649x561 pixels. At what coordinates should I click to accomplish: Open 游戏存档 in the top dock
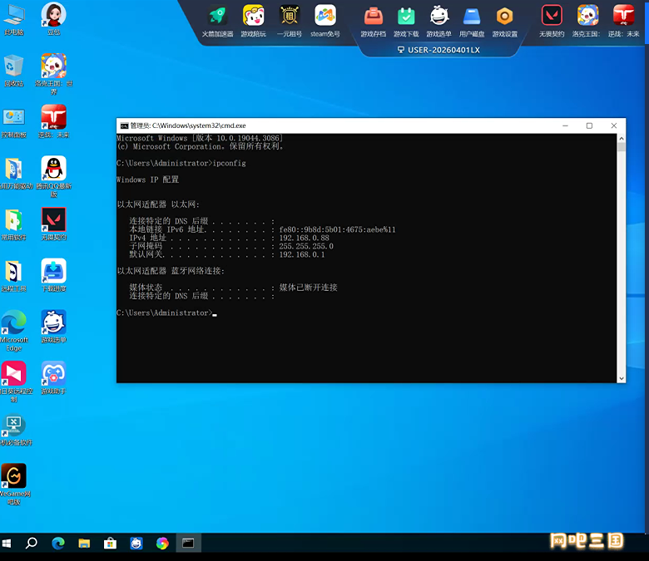(x=373, y=16)
